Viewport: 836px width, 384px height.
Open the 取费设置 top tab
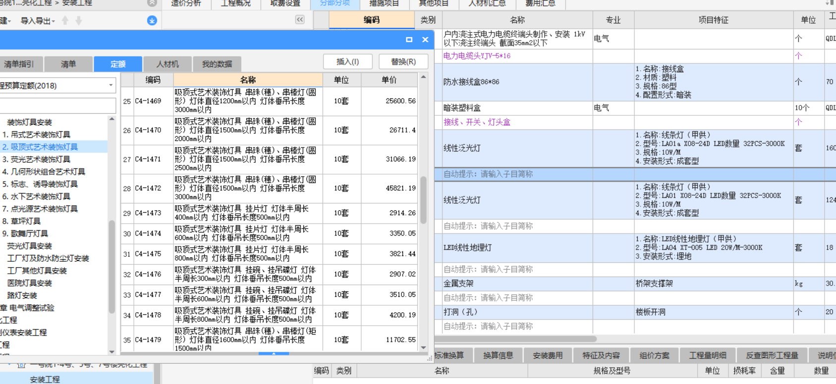(285, 3)
